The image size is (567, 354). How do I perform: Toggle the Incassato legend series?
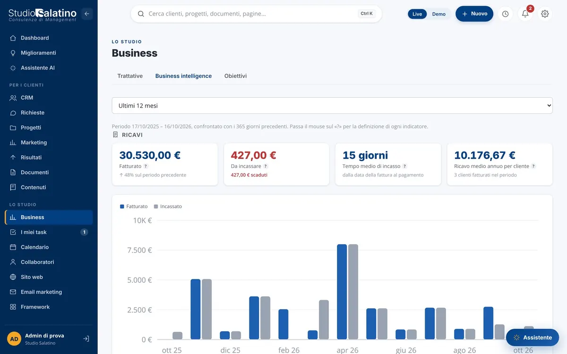tap(168, 207)
